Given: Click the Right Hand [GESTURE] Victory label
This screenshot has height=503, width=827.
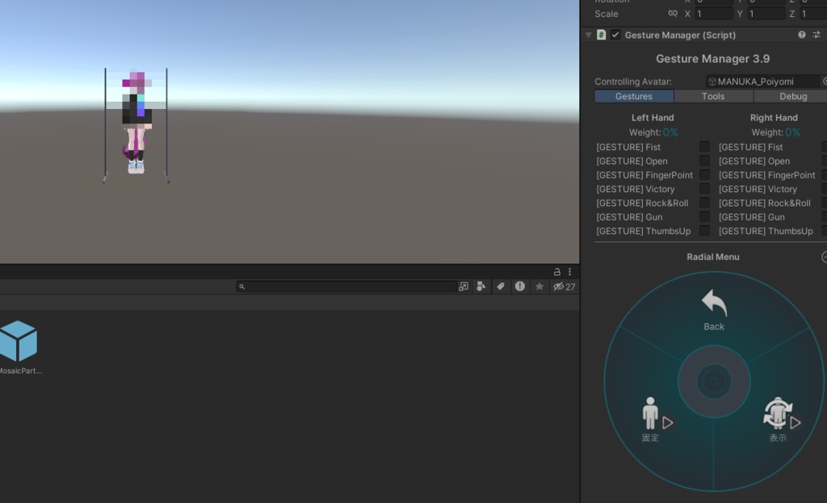Looking at the screenshot, I should click(758, 189).
